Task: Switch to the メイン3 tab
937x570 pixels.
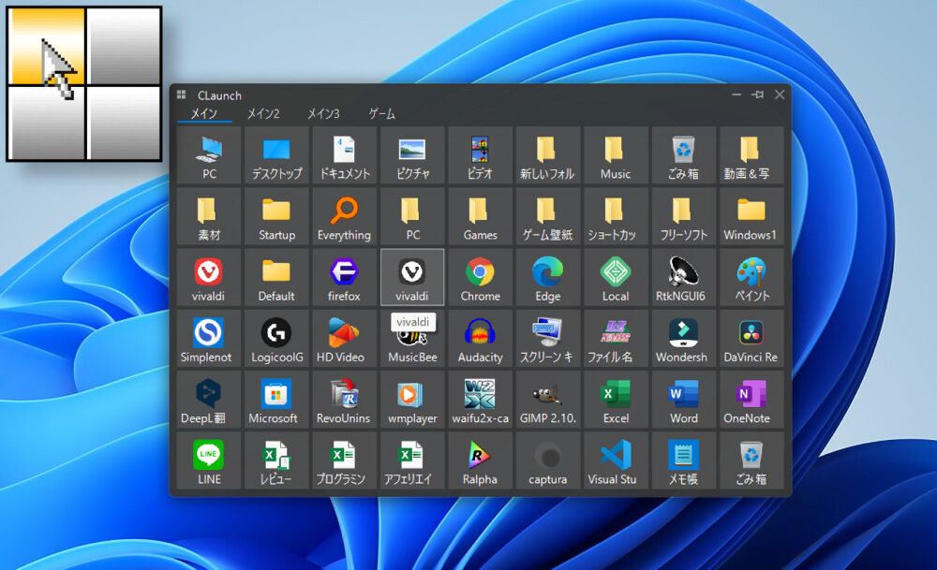Action: tap(323, 114)
